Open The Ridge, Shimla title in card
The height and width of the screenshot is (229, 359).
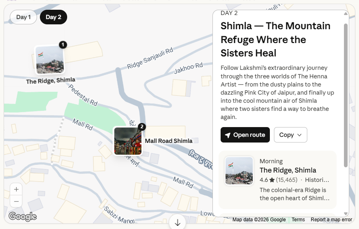(x=287, y=170)
